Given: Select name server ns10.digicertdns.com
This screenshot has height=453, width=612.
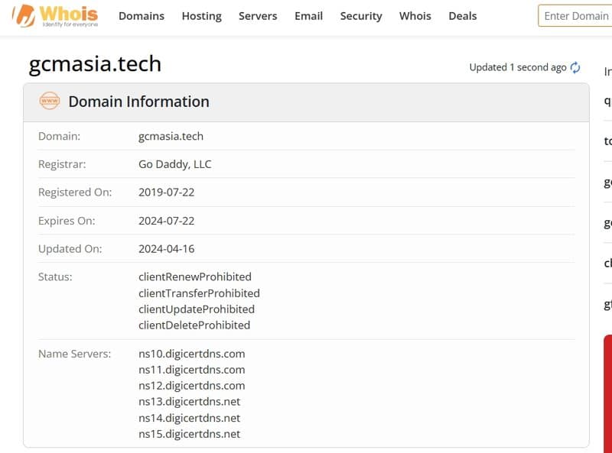Looking at the screenshot, I should (x=192, y=354).
